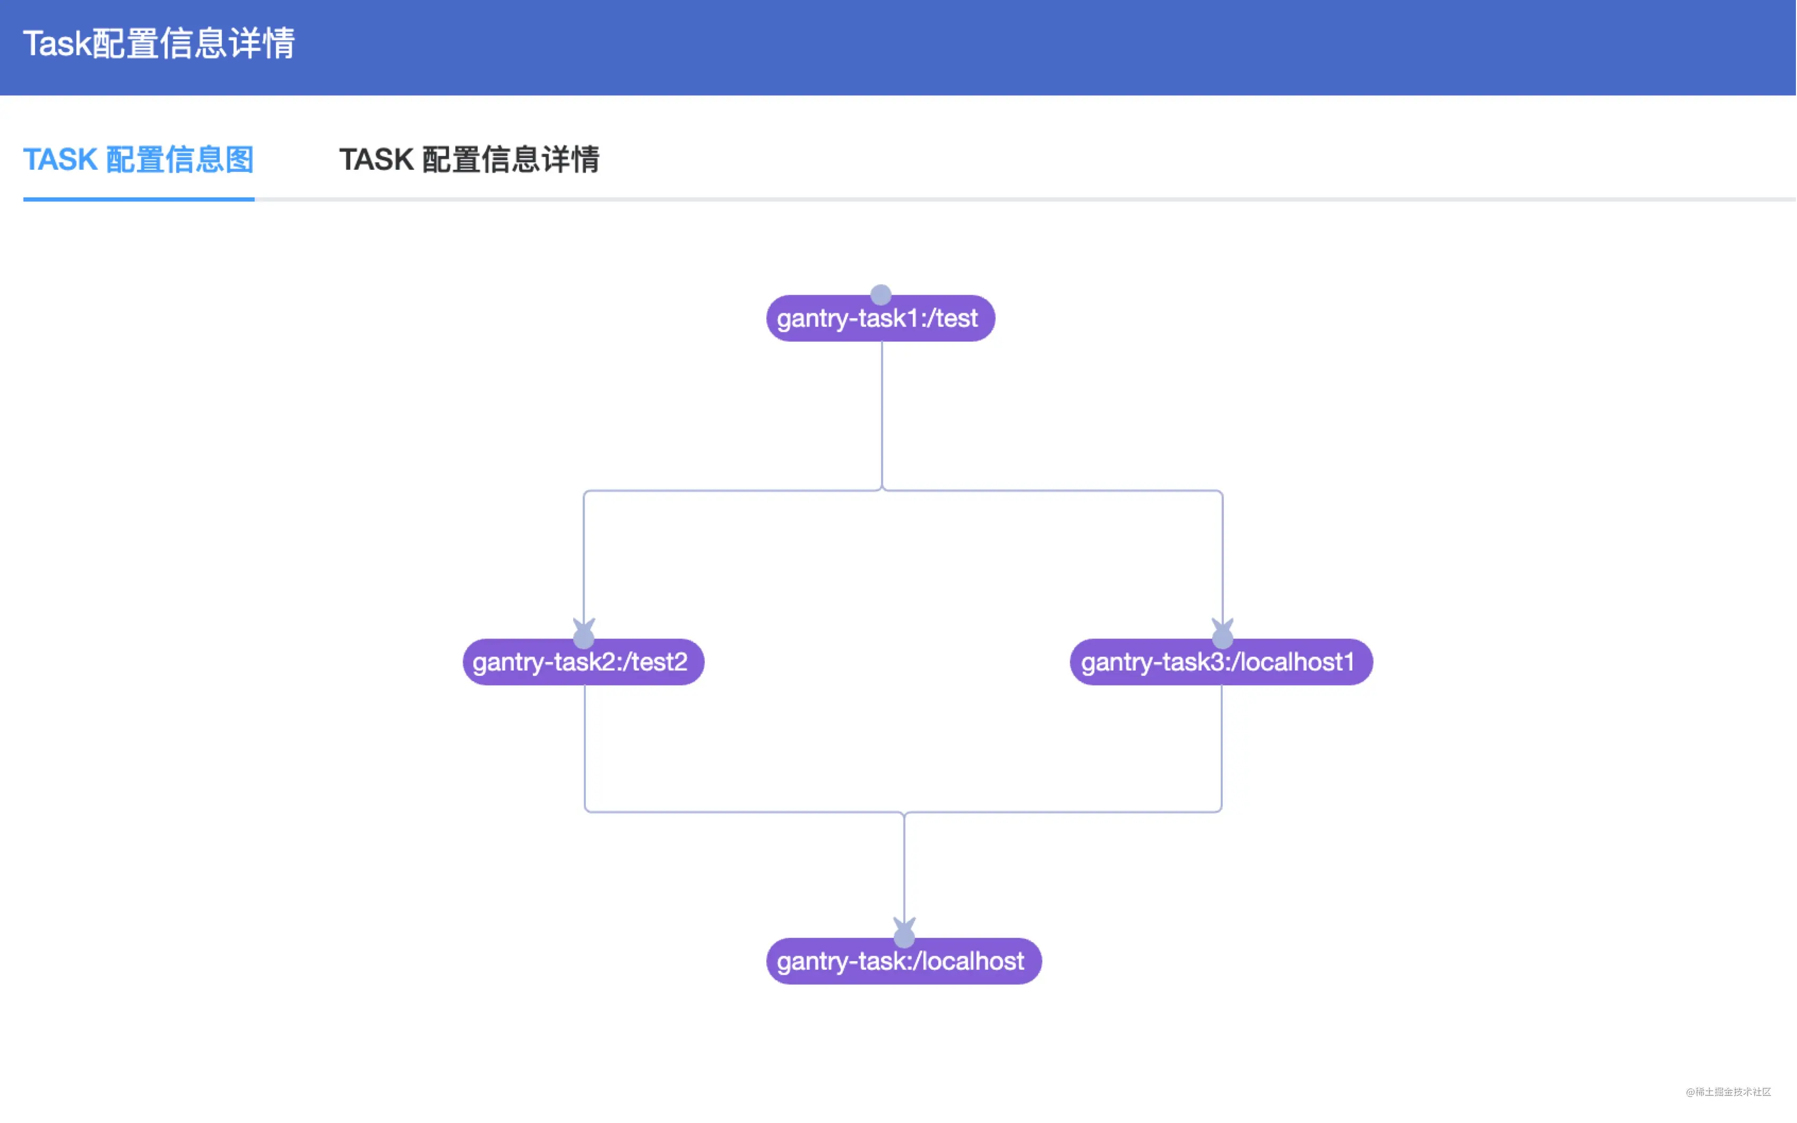Click upper horizontal edge branching left toward gantry-task2
Viewport: 1797px width, 1123px height.
(x=732, y=490)
